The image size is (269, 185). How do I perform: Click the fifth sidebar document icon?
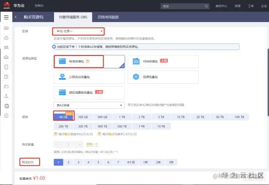(x=6, y=67)
